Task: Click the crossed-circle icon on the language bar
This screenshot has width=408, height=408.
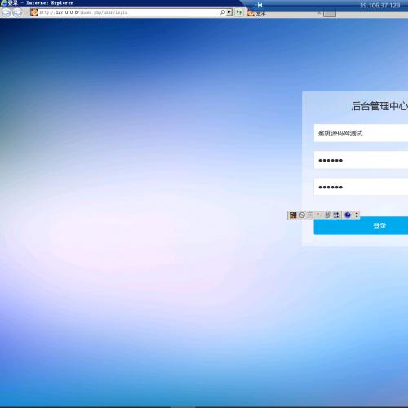Action: 302,215
